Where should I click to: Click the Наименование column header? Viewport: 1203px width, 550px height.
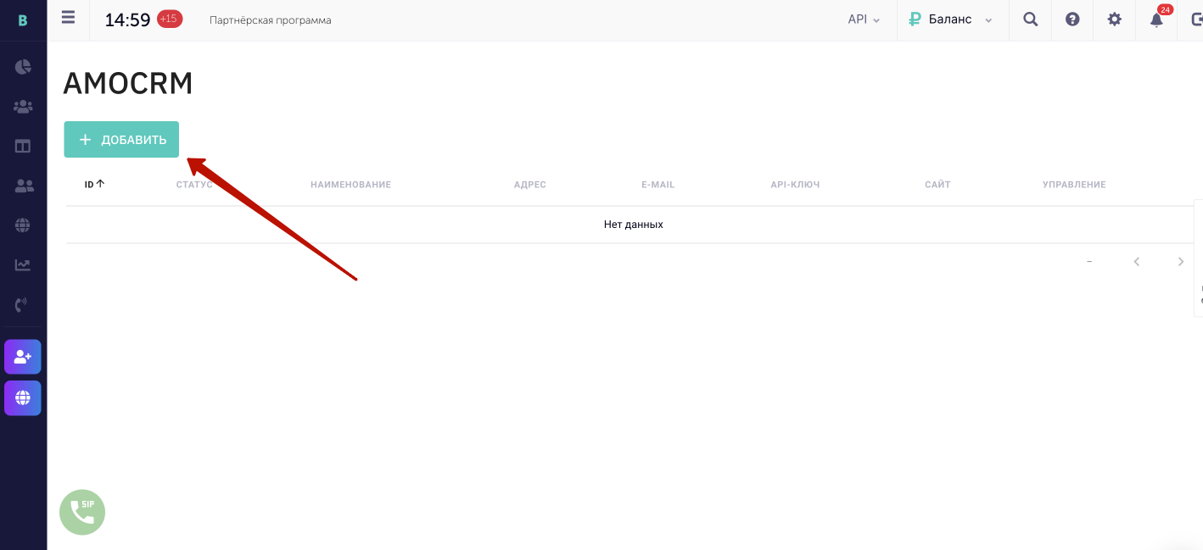(350, 185)
